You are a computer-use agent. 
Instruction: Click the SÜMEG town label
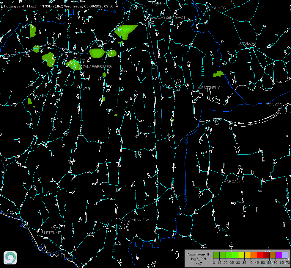[219, 8]
